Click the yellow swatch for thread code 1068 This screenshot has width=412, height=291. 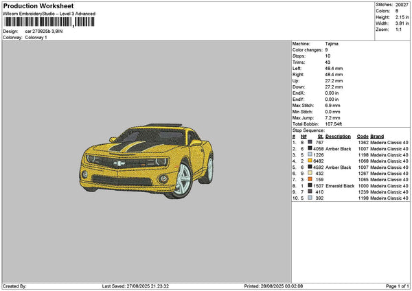pyautogui.click(x=310, y=161)
